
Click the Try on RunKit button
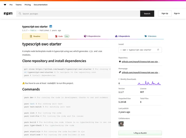point(140,133)
